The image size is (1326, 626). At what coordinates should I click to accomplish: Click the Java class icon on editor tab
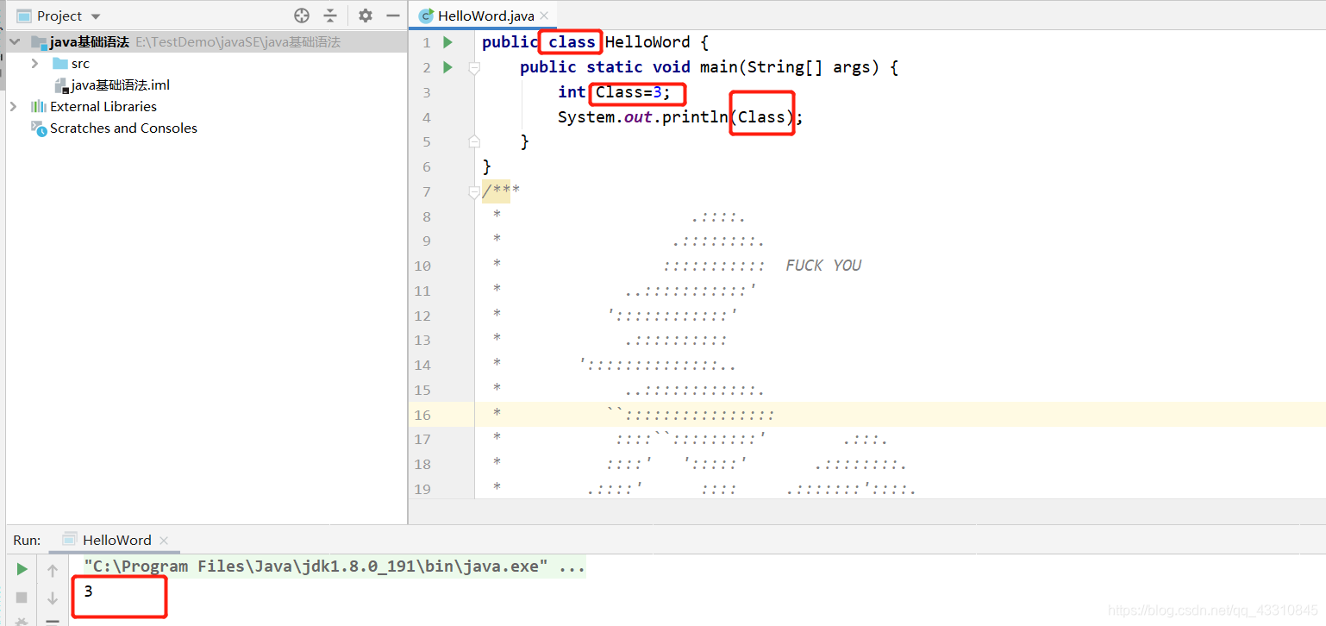(x=426, y=16)
